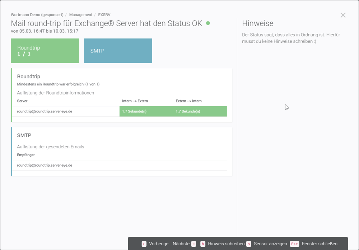Select the blue SMTP tile

pos(118,51)
